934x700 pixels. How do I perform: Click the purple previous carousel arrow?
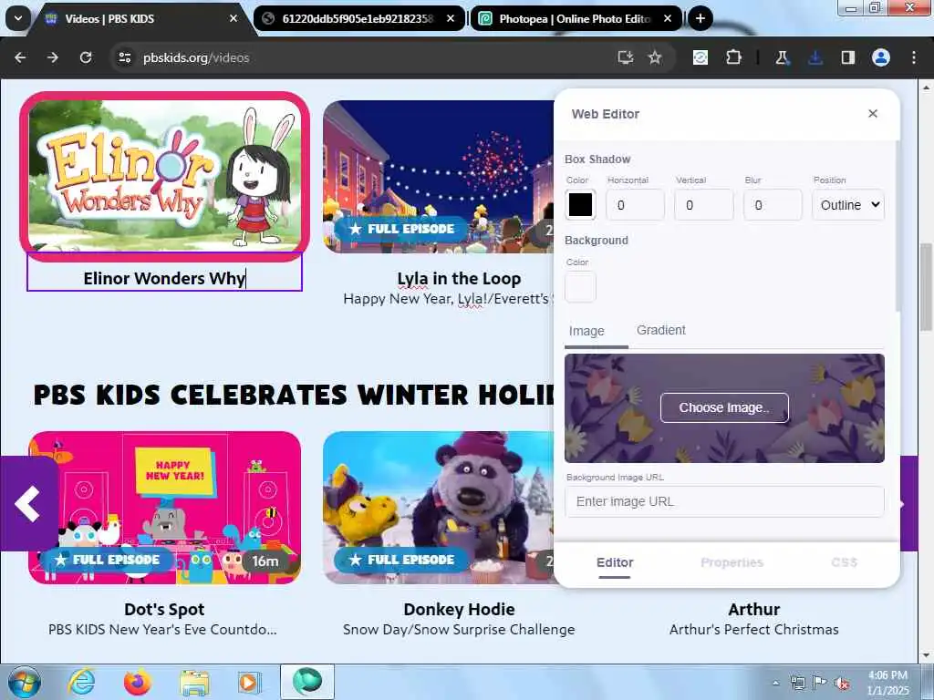[28, 503]
